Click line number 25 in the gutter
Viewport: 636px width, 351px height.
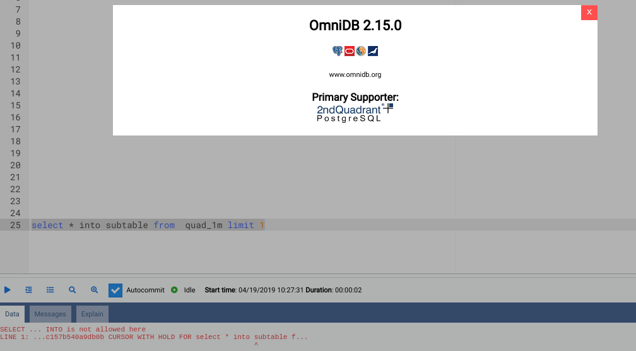point(15,225)
